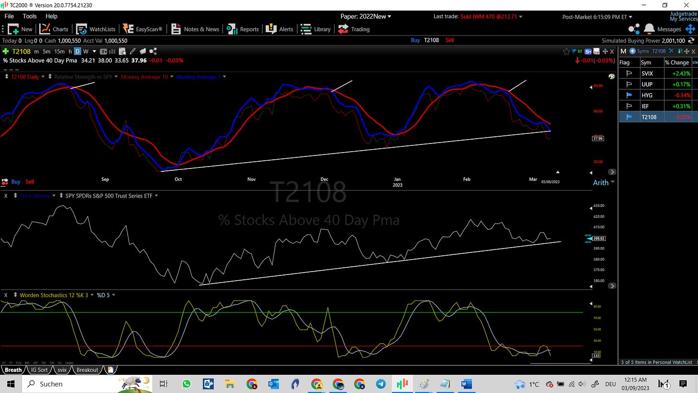698x393 pixels.
Task: Switch to the 15m time frame
Action: click(x=59, y=51)
